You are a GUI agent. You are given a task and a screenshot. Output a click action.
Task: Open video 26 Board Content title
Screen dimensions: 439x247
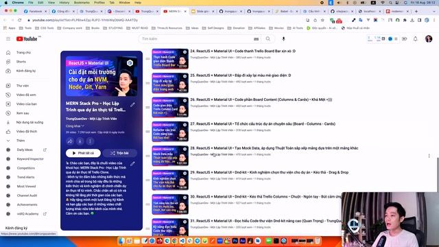tap(261, 99)
